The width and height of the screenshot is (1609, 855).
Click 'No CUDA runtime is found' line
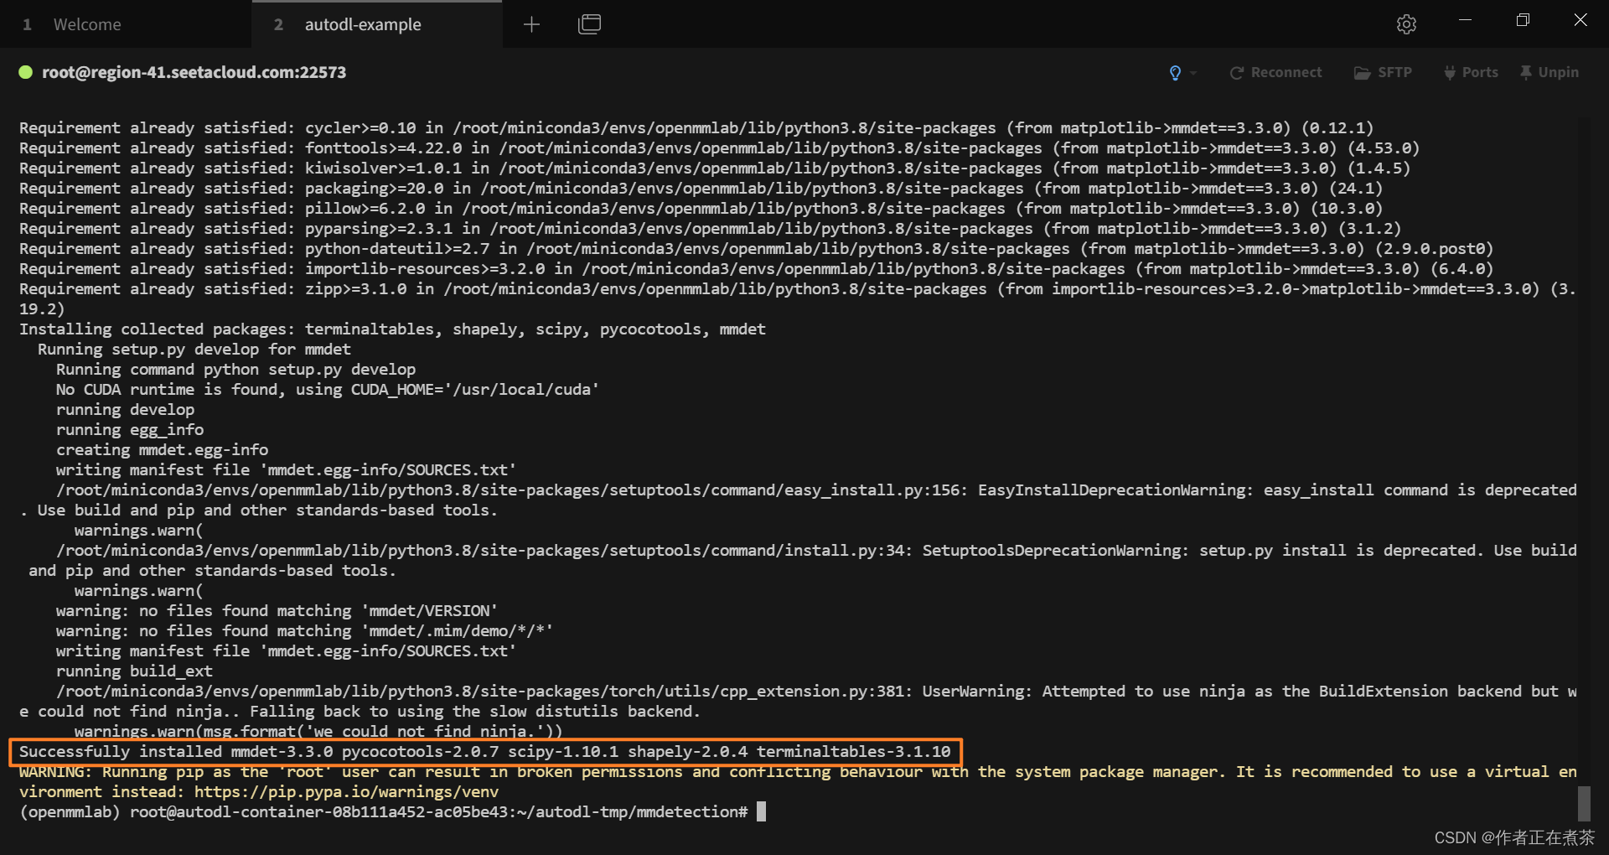click(327, 390)
